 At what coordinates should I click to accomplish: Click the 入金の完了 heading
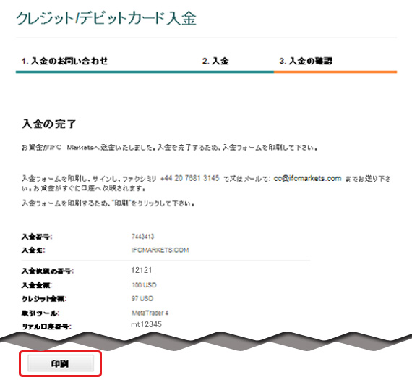click(49, 124)
